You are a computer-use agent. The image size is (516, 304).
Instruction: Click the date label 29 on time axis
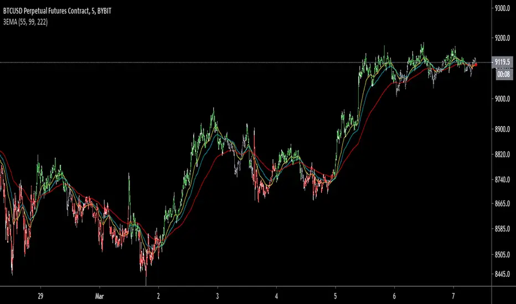click(x=40, y=296)
